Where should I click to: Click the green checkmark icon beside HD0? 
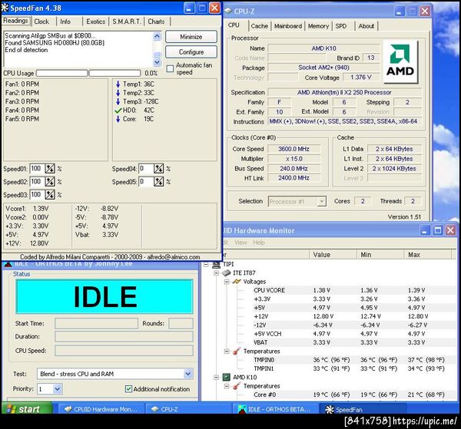tap(118, 111)
